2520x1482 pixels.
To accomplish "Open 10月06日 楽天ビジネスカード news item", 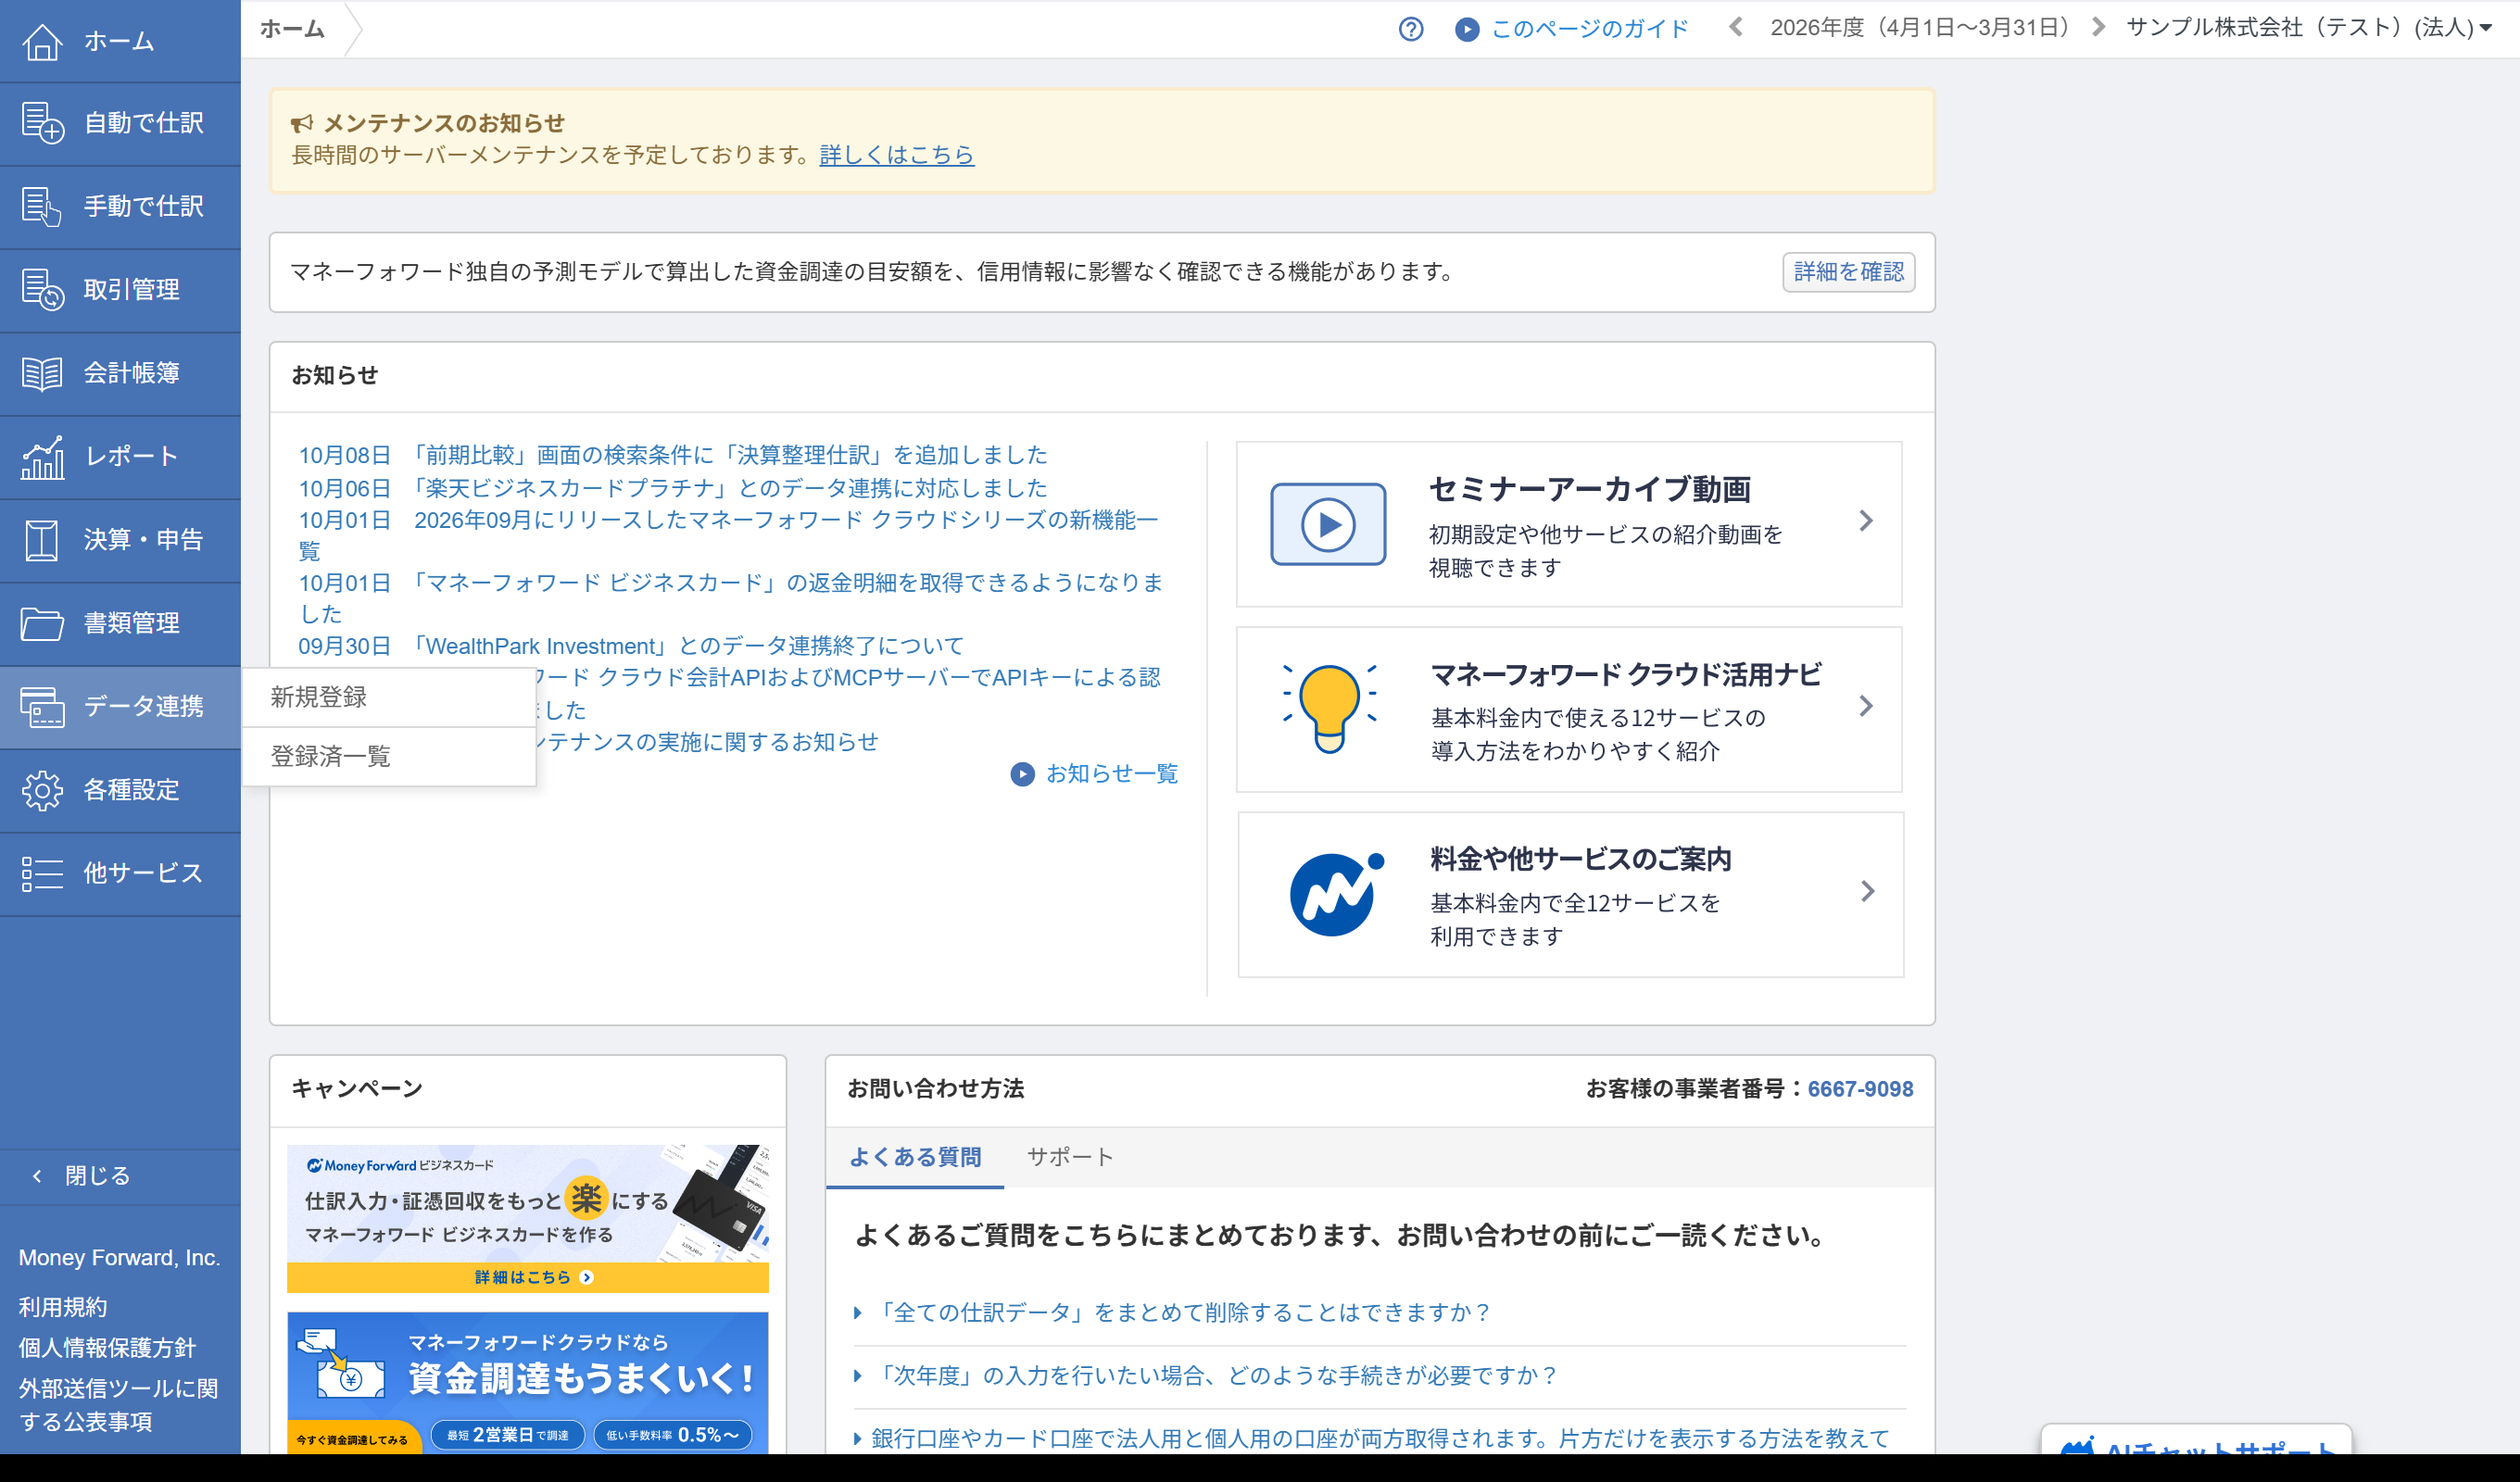I will pos(673,488).
